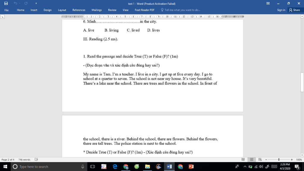The height and width of the screenshot is (171, 304).
Task: Switch to Web Layout view
Action: point(260,159)
